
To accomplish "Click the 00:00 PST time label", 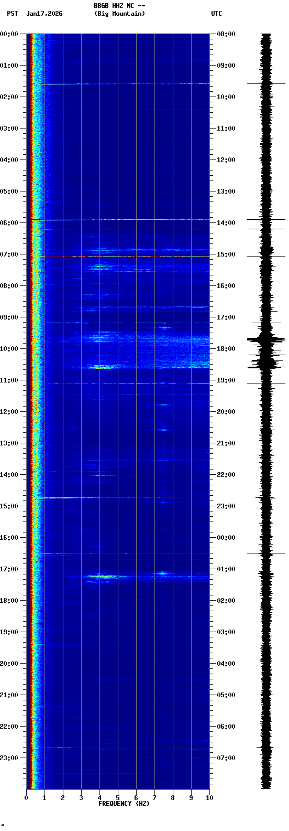I will point(9,34).
